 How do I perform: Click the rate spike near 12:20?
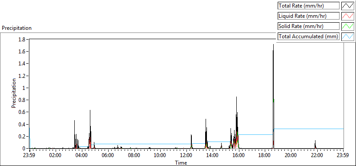point(191,141)
